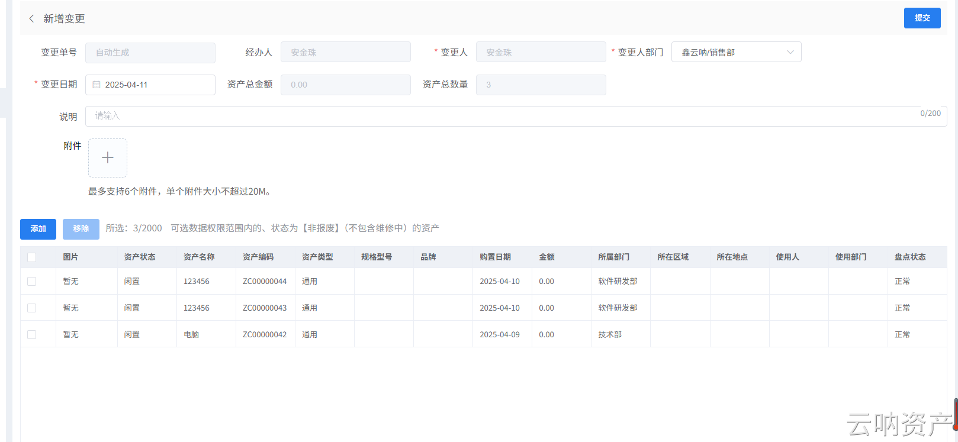Click the 金额 column header
Viewport: 958px width, 442px height.
coord(546,257)
